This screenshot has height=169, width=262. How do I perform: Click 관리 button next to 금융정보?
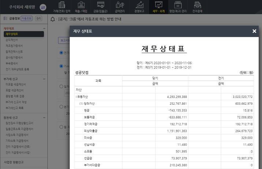coord(38,18)
